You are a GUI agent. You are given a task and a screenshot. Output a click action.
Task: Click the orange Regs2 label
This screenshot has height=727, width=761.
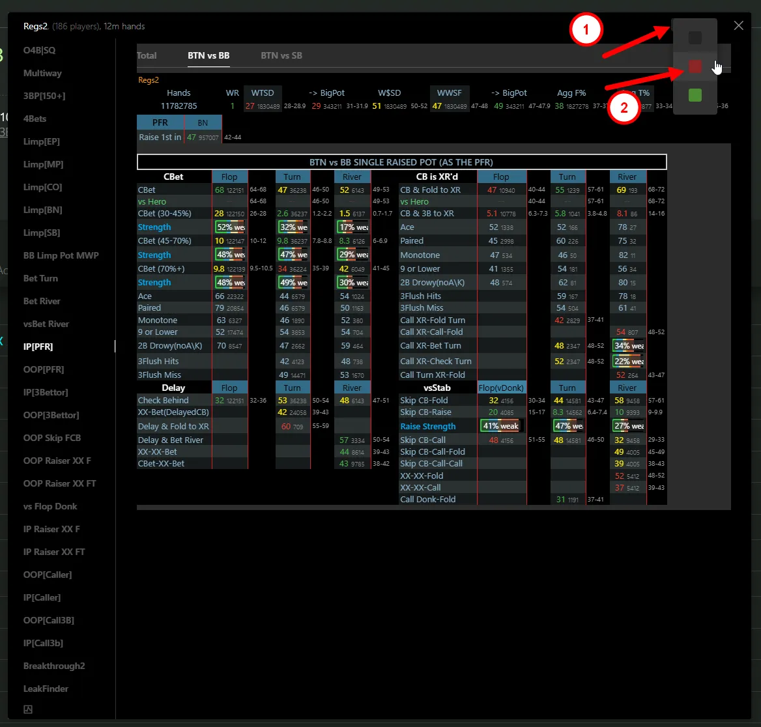click(x=149, y=80)
